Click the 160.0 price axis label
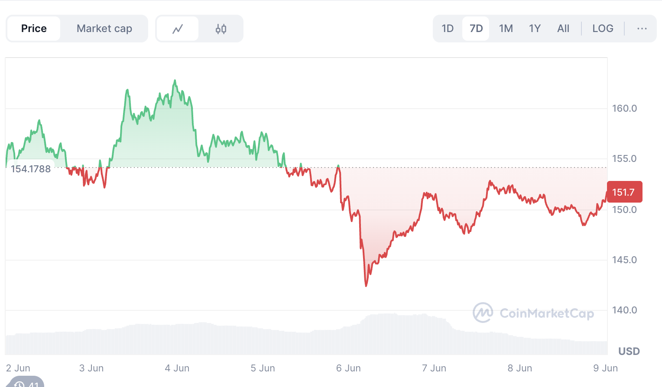662x387 pixels. pos(624,108)
